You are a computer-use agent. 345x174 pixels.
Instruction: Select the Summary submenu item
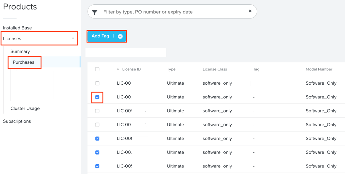point(20,51)
